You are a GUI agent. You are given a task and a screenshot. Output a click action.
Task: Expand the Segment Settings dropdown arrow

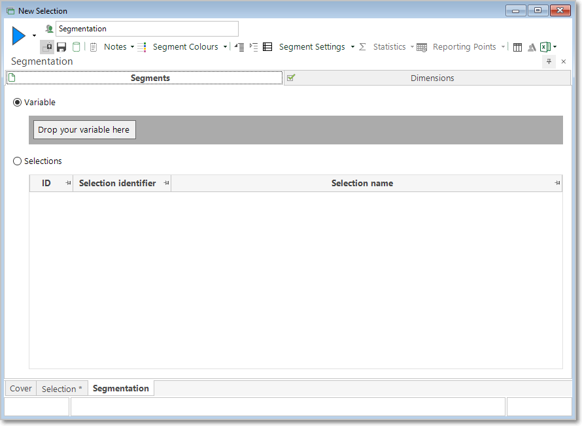(352, 47)
